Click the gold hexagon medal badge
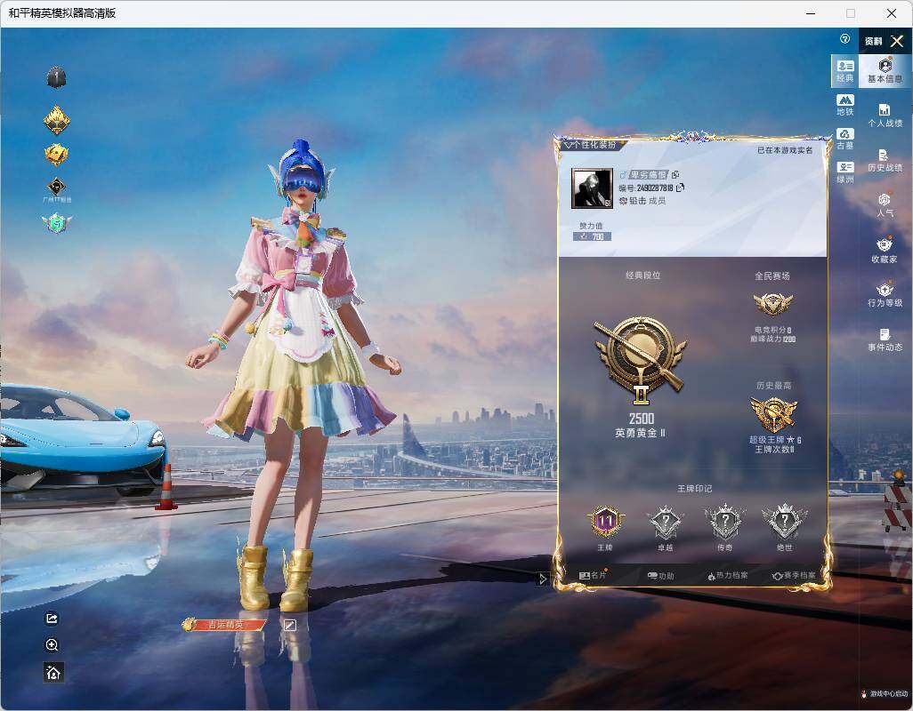The height and width of the screenshot is (711, 913). tap(56, 154)
